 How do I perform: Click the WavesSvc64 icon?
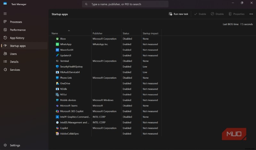pyautogui.click(x=57, y=50)
